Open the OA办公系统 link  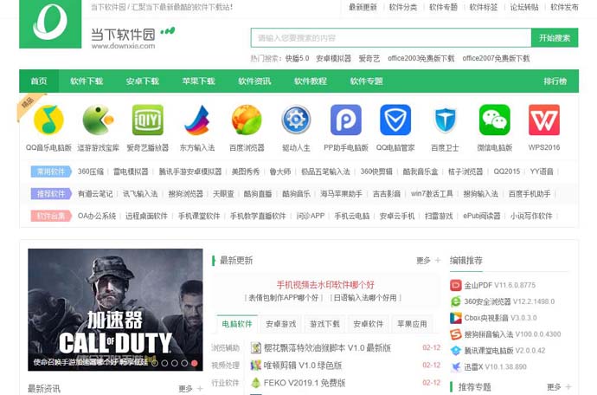click(97, 216)
